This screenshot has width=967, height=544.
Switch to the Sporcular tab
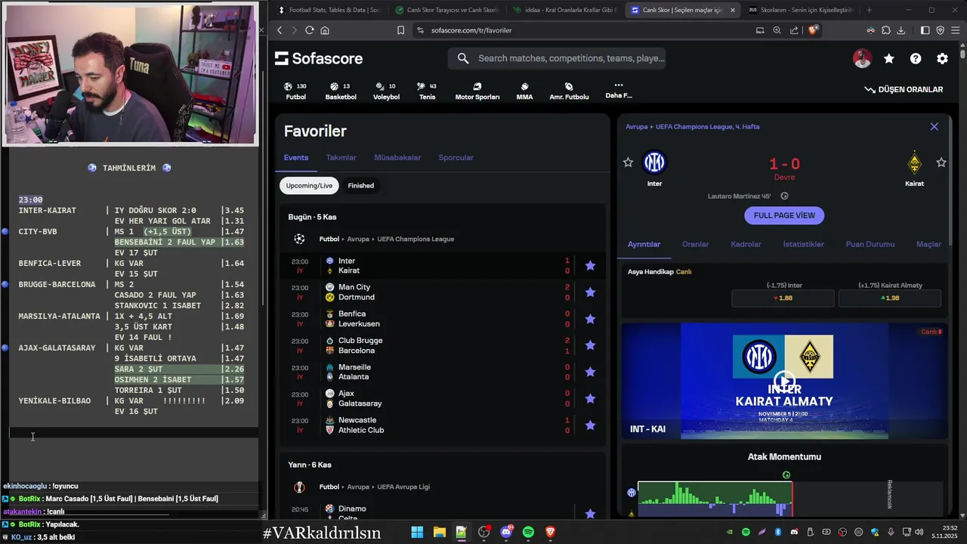point(456,158)
